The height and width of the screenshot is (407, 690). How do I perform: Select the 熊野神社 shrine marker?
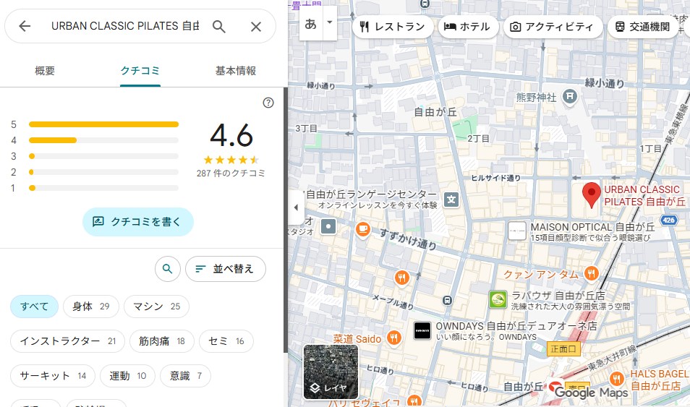point(571,96)
